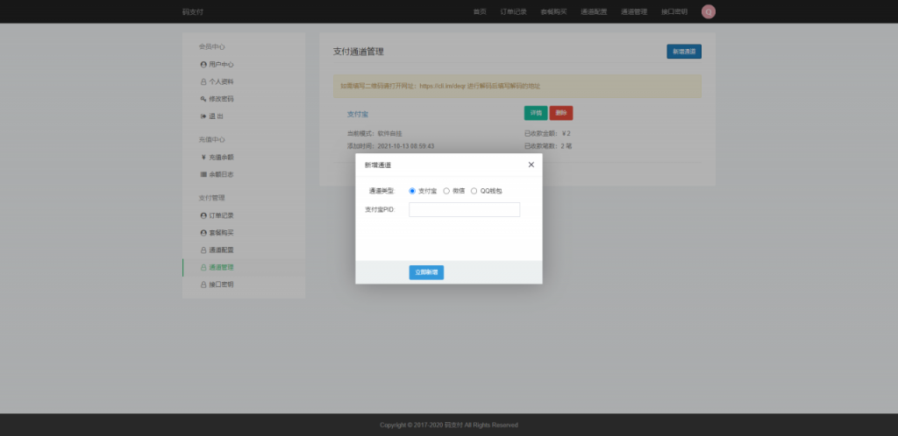The height and width of the screenshot is (436, 898).
Task: Click the 充值余额 yen icon
Action: (203, 158)
